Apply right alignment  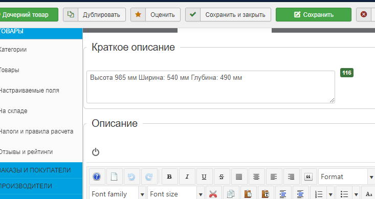tap(291, 177)
